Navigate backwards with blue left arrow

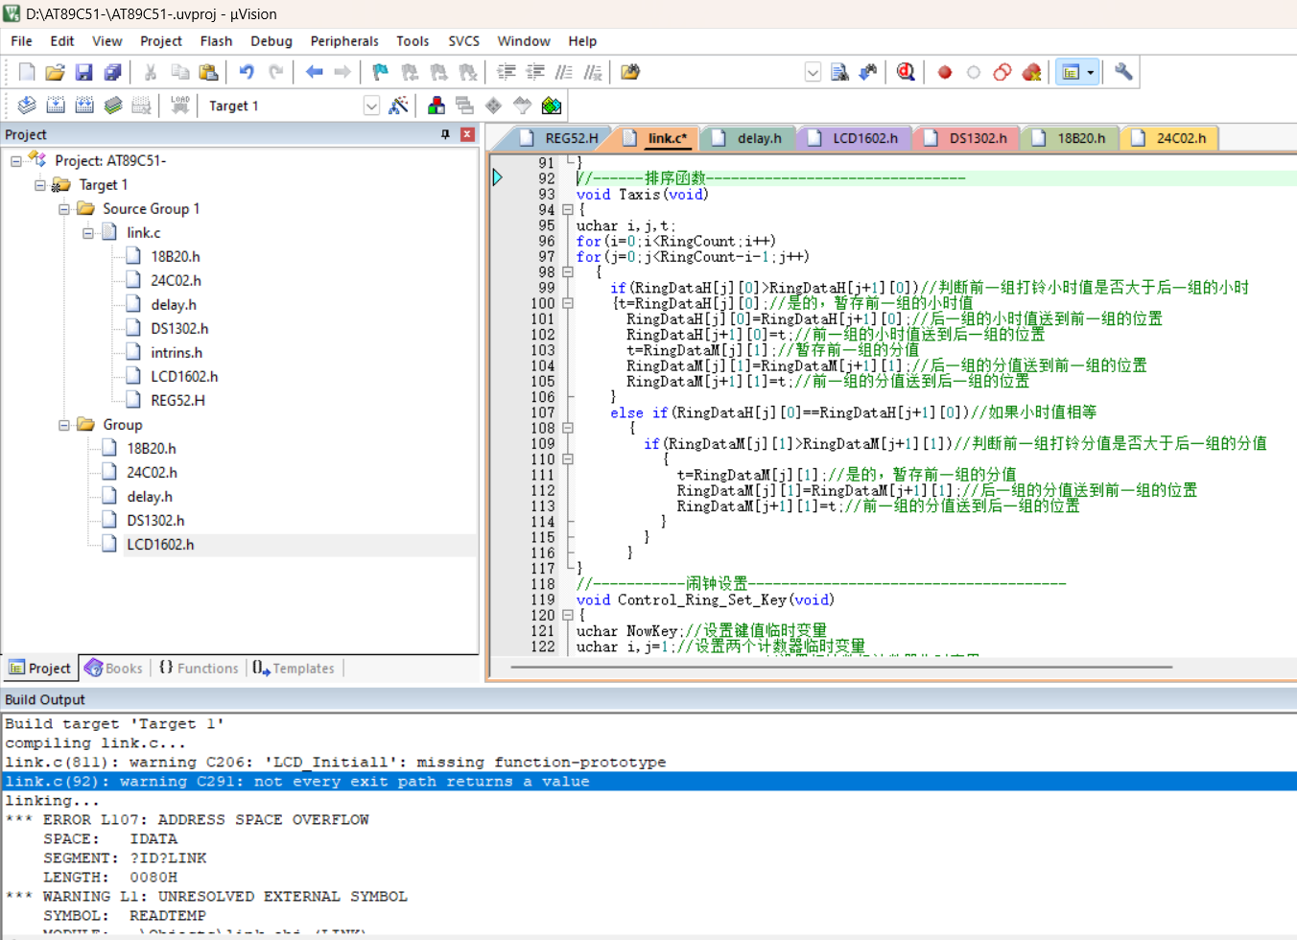tap(314, 72)
